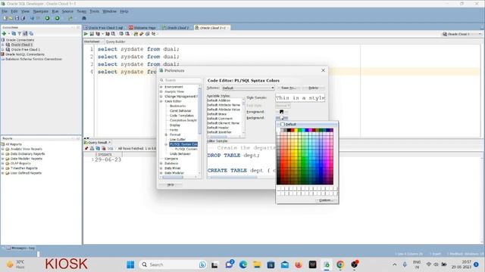Pick the yellow swatch in top palette row
Screen dimensions: 485x272
tap(296, 130)
